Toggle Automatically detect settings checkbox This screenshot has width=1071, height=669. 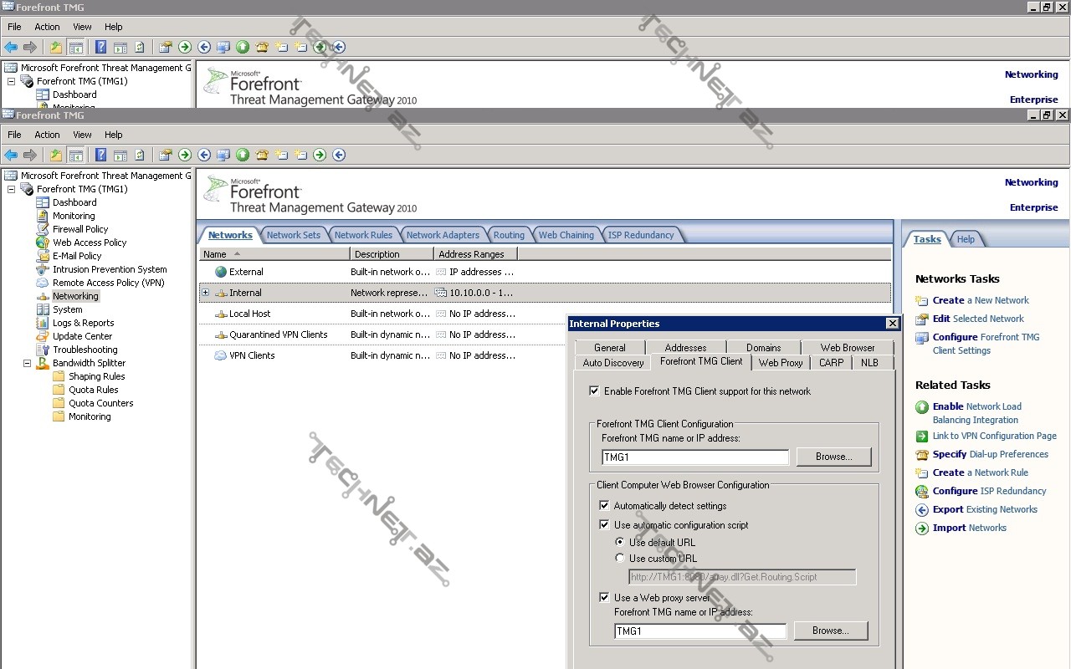coord(604,506)
